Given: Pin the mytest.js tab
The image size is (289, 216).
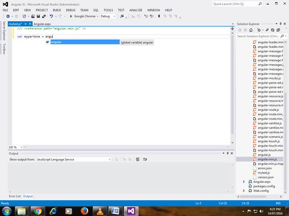Looking at the screenshot, I should (25, 24).
